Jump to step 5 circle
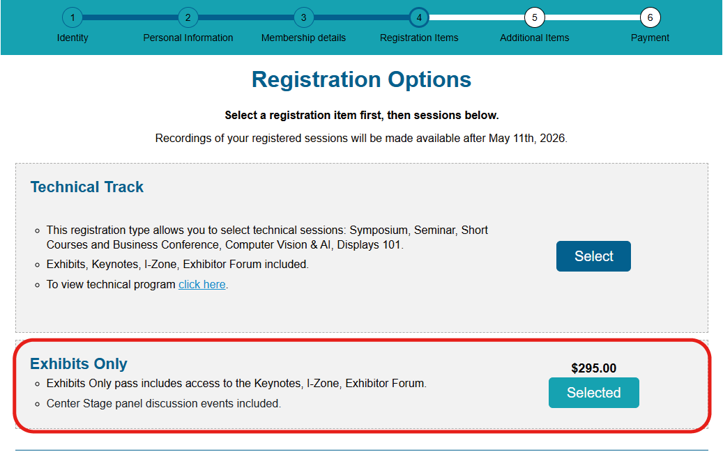Image resolution: width=723 pixels, height=470 pixels. (534, 17)
